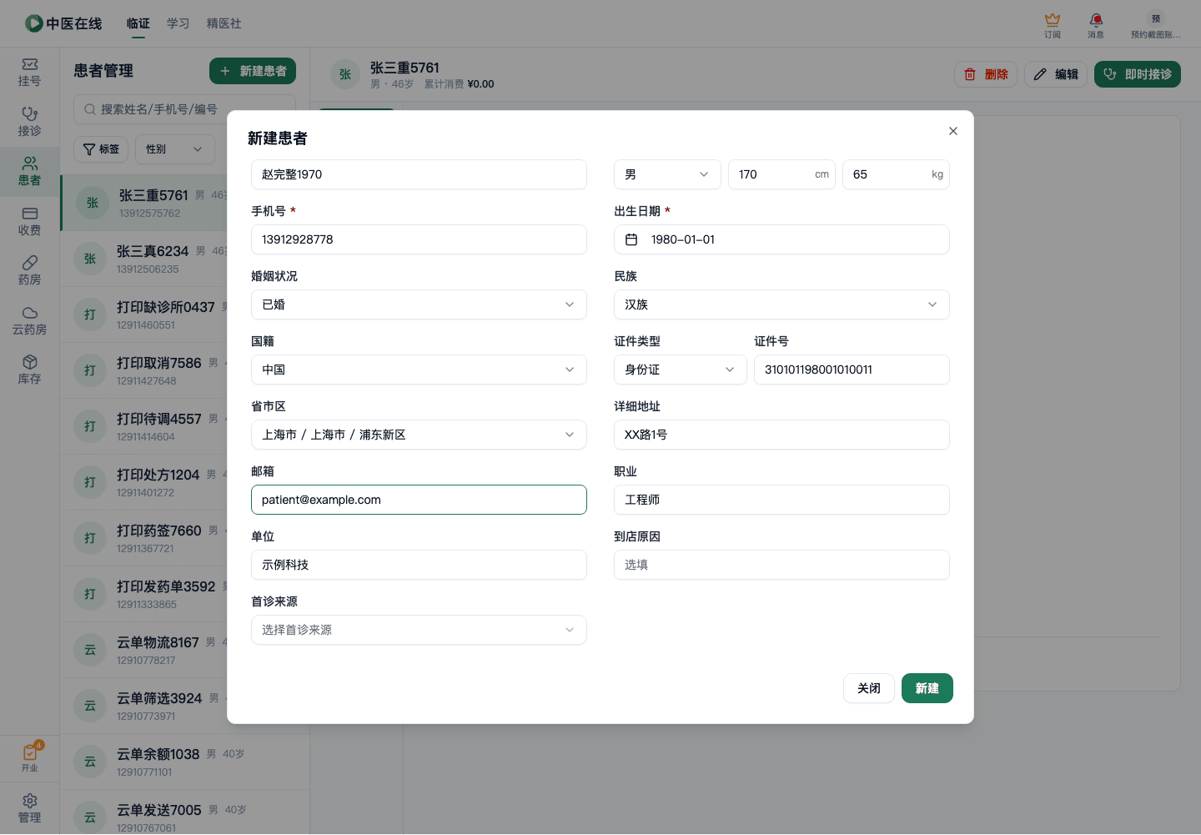This screenshot has height=835, width=1201.
Task: Open the 药房 pharmacy sidebar icon
Action: 29,271
